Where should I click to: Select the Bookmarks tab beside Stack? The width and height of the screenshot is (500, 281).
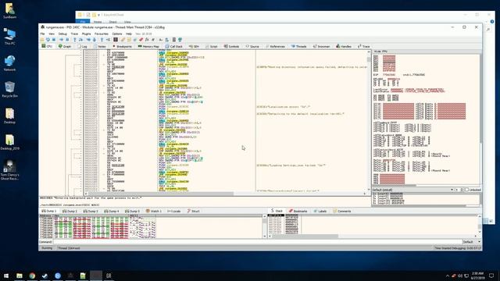pos(298,211)
